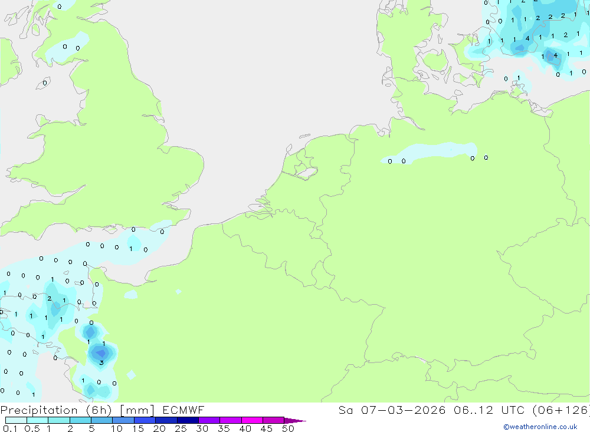
Task: Click the "Sa 07-03-2026" date text
Action: (x=392, y=410)
